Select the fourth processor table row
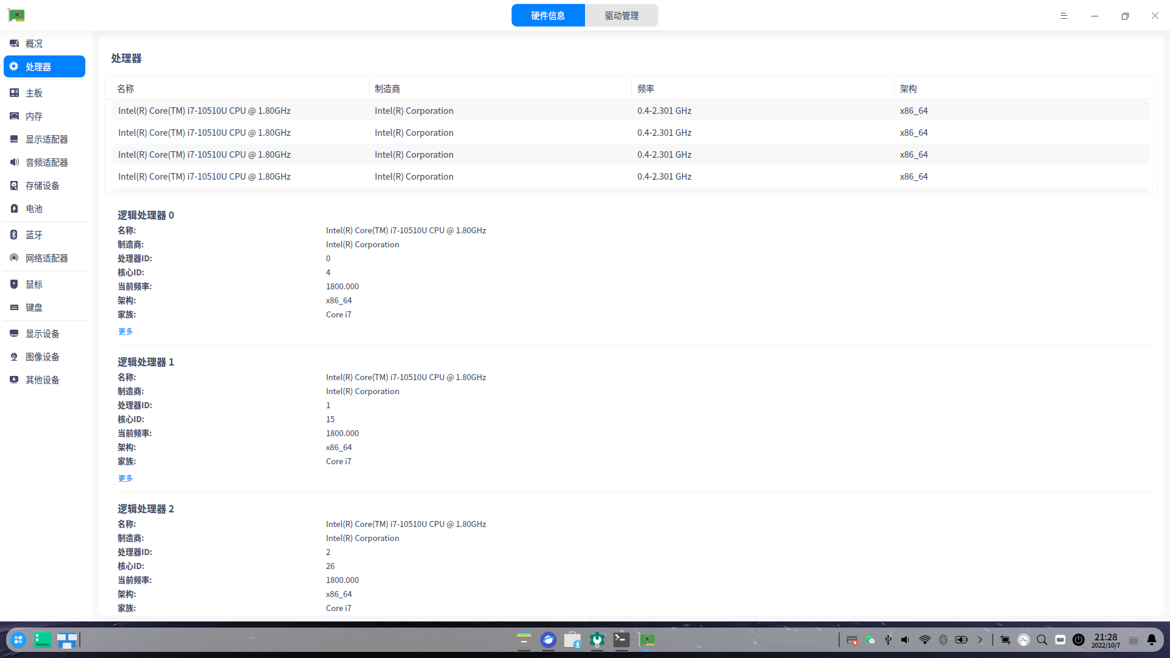The width and height of the screenshot is (1170, 658). tap(631, 177)
